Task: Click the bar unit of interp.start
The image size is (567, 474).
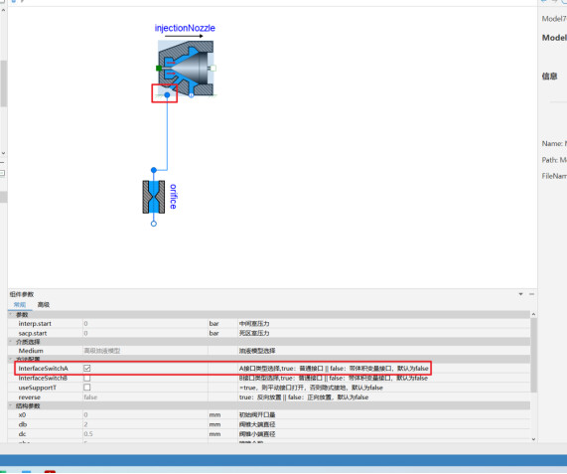Action: (x=213, y=324)
